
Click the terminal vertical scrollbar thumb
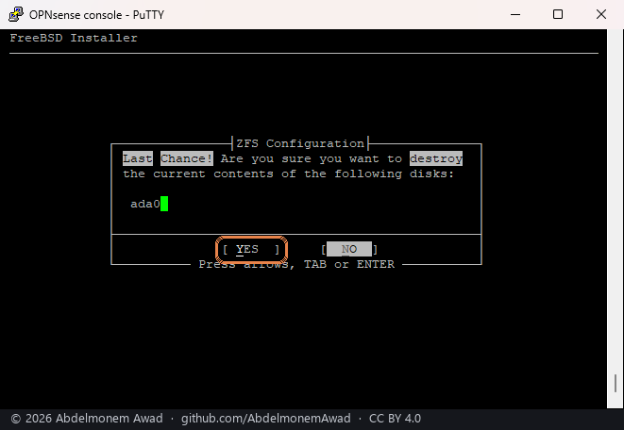click(x=616, y=383)
